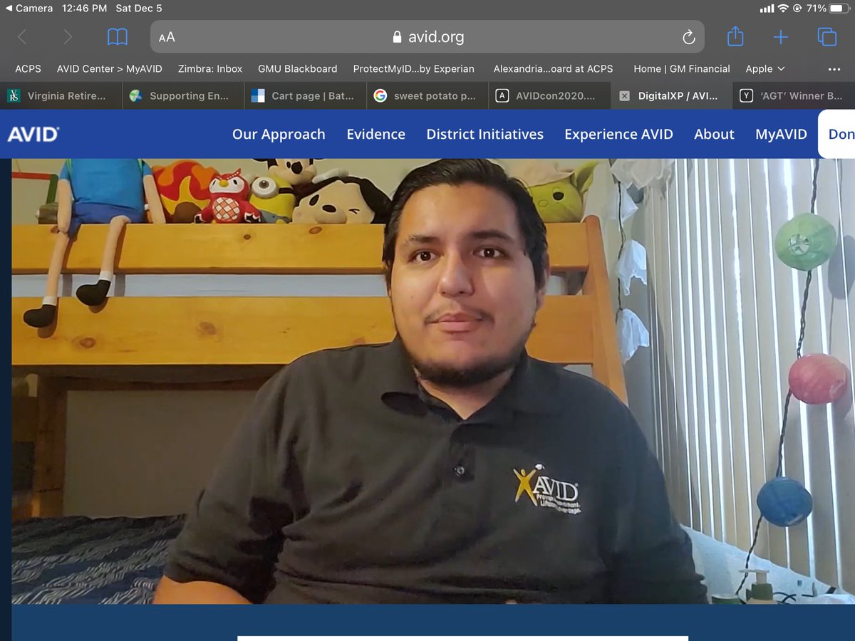Reload the page with refresh icon
Screen dimensions: 855x641
click(688, 37)
